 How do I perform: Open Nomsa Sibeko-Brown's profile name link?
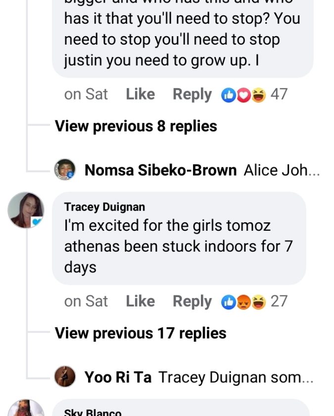pos(160,170)
